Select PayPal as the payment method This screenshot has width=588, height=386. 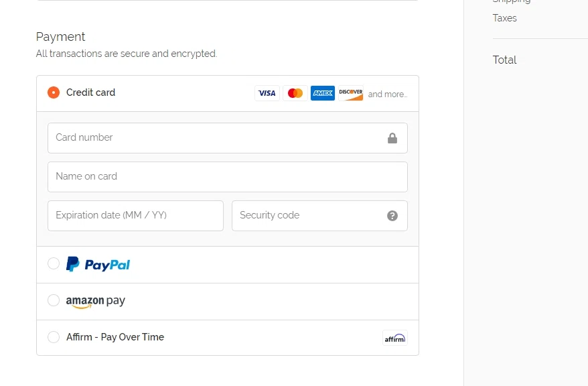tap(54, 263)
